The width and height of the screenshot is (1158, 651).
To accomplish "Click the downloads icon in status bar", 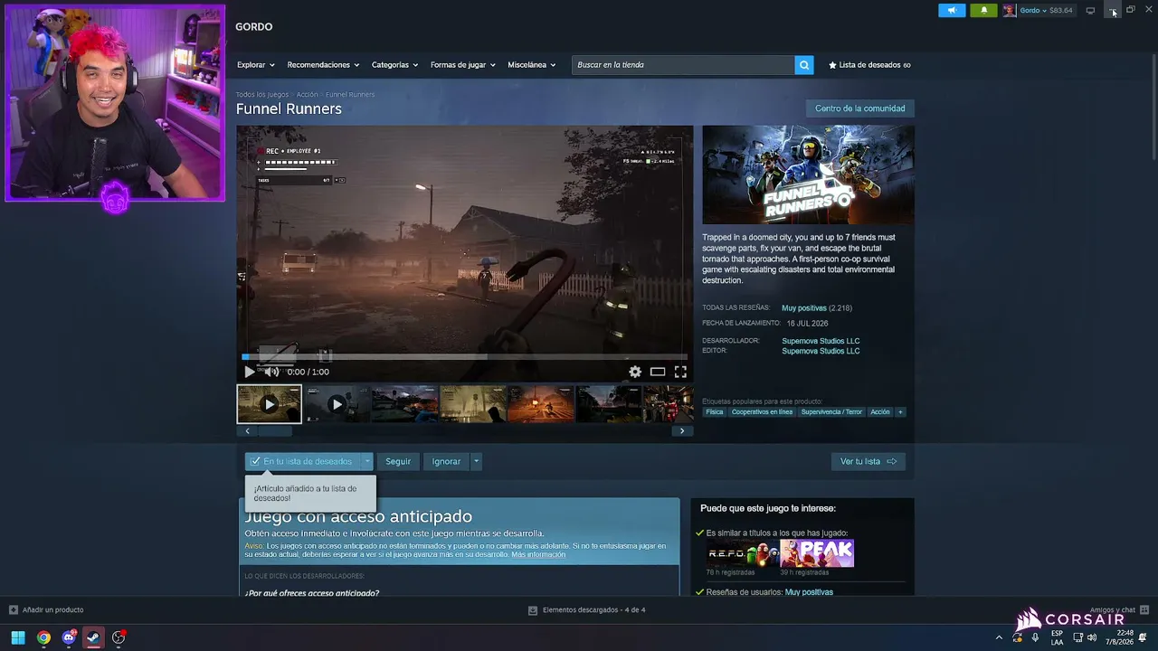I will click(533, 610).
